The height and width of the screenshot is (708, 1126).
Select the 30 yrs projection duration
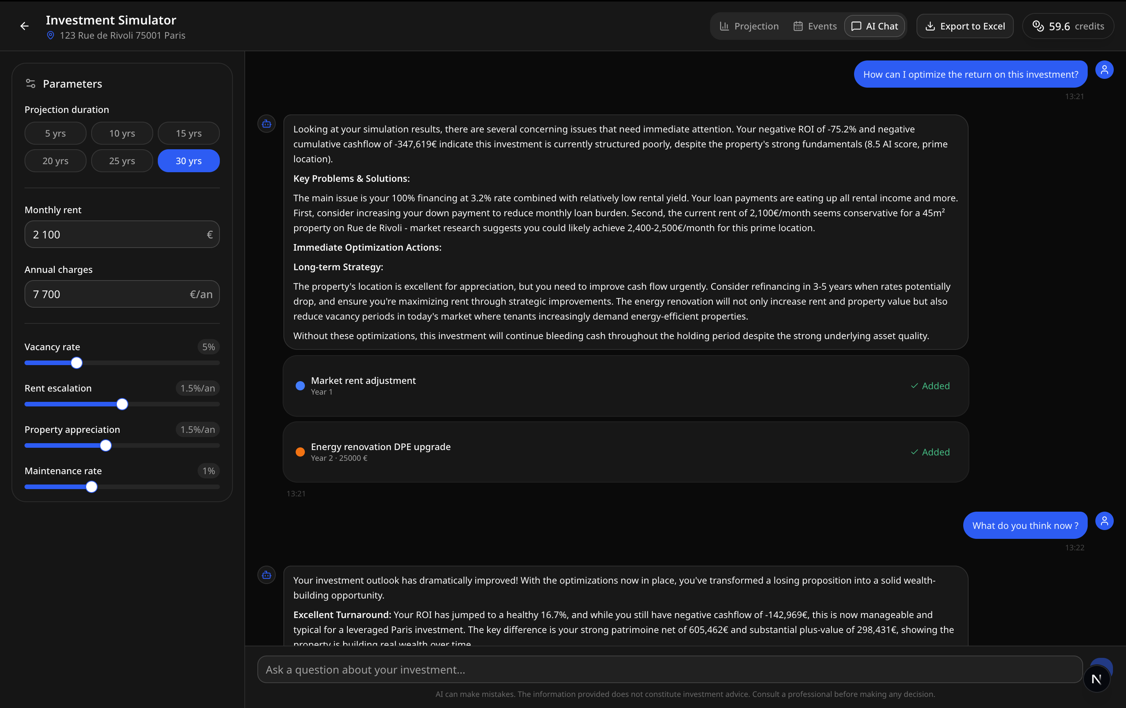pos(188,160)
